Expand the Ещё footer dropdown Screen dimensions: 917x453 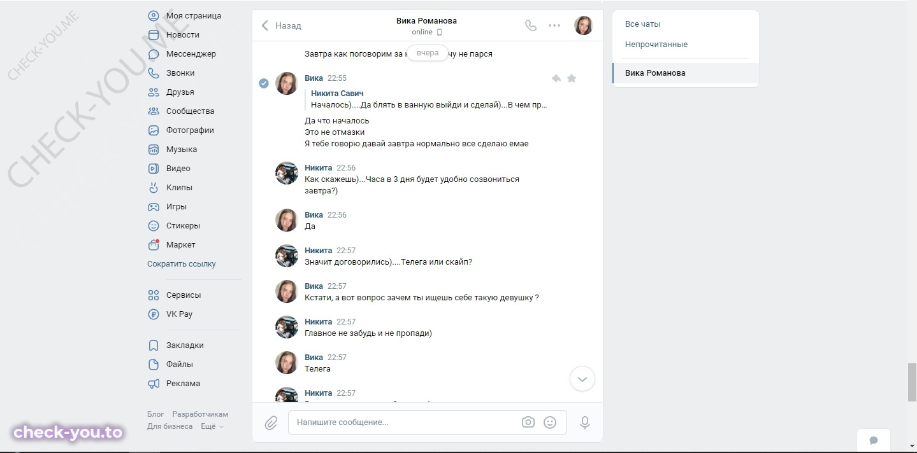coord(212,426)
